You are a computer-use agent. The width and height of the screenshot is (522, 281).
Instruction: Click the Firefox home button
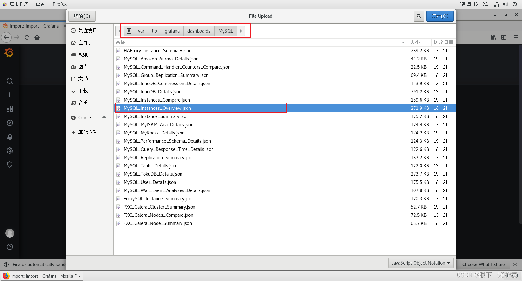[37, 37]
